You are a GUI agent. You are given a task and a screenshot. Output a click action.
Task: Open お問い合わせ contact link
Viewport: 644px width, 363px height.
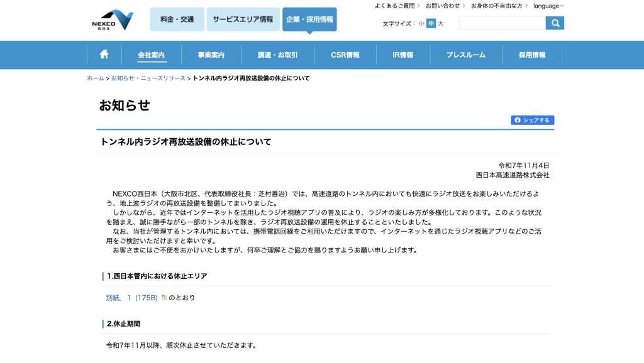pos(445,6)
